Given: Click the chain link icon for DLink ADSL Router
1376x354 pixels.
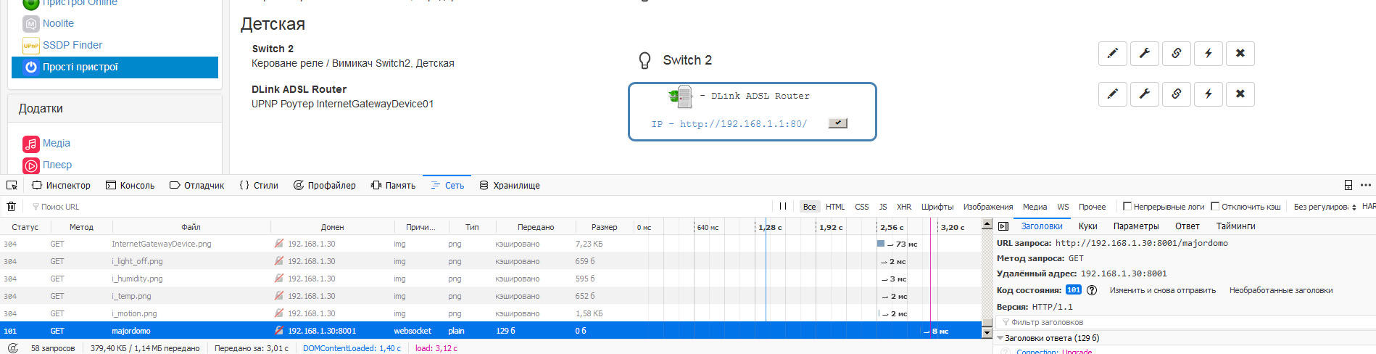Looking at the screenshot, I should pyautogui.click(x=1177, y=94).
